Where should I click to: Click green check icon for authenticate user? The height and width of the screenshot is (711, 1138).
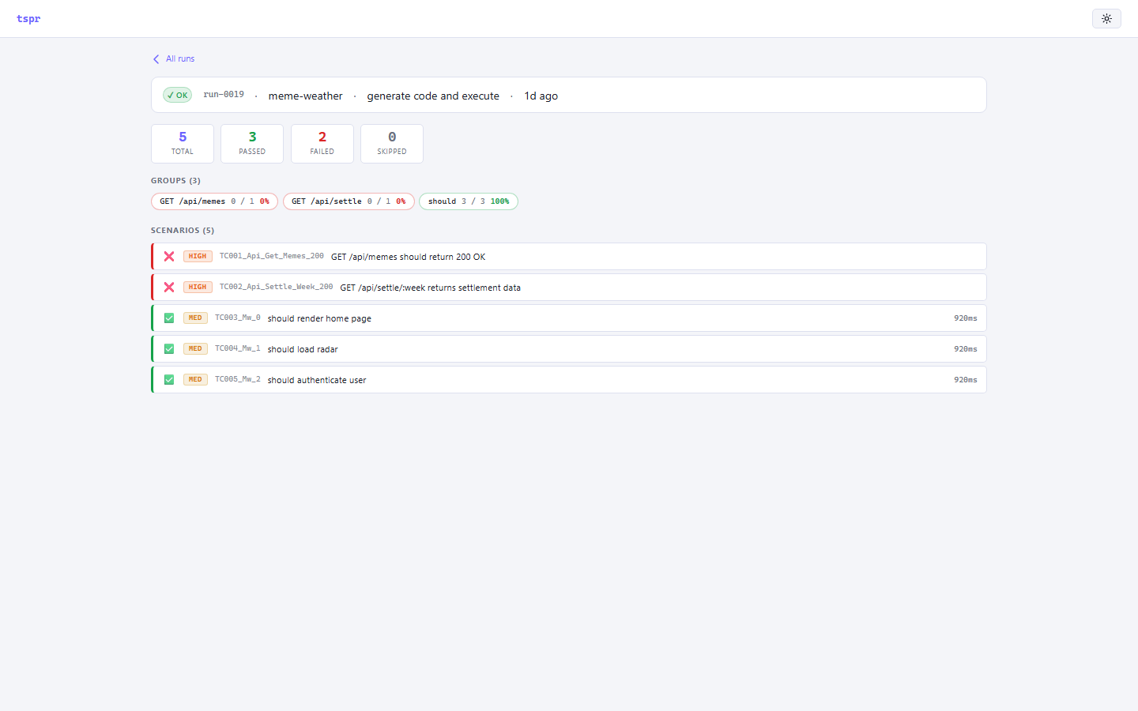[x=169, y=380]
